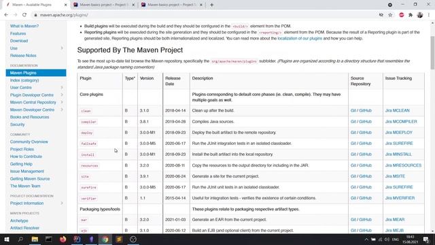The height and width of the screenshot is (245, 435).
Task: Open the Getting Help link
Action: pyautogui.click(x=21, y=164)
